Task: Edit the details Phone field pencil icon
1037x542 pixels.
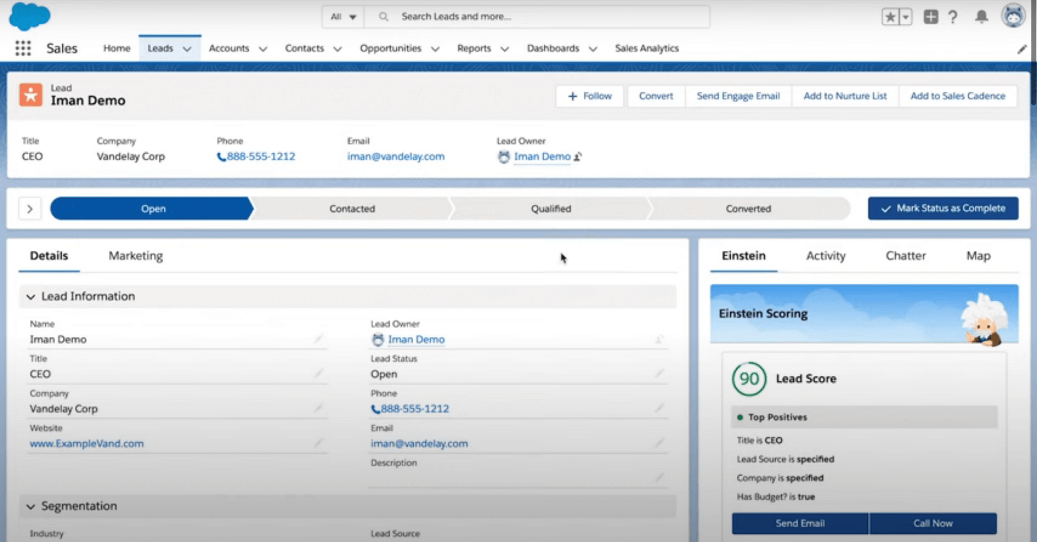Action: 659,408
